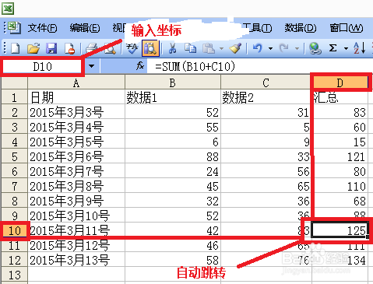This screenshot has height=284, width=373.
Task: Open the 窗口(W) menu
Action: 347,28
